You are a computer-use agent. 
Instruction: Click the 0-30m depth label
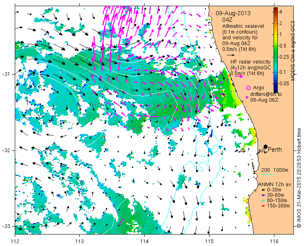click(x=274, y=190)
